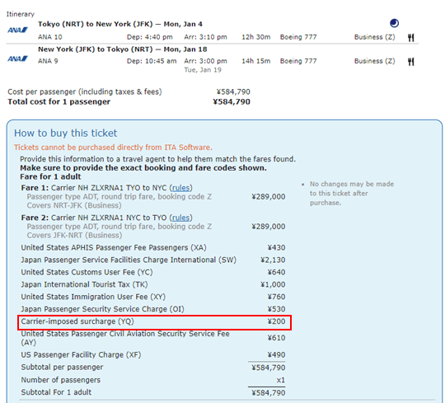Click 'Business (Z)' on the ANA 9 row
This screenshot has width=445, height=403.
tap(375, 61)
